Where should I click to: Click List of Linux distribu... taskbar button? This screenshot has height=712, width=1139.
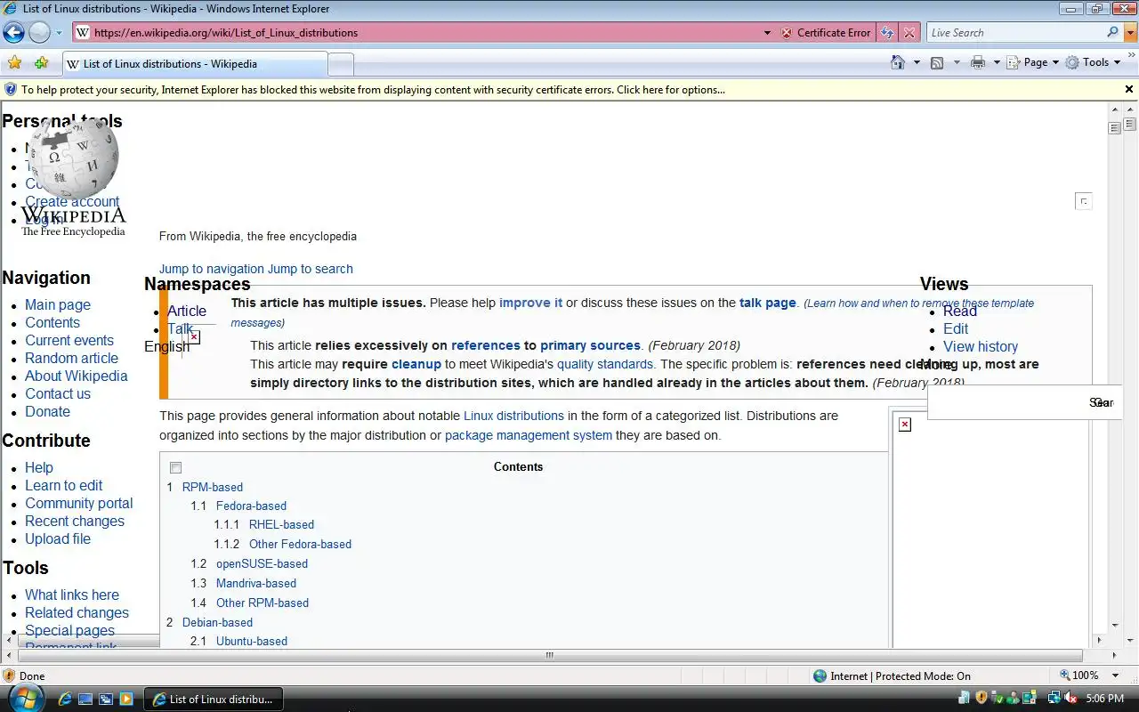point(214,700)
